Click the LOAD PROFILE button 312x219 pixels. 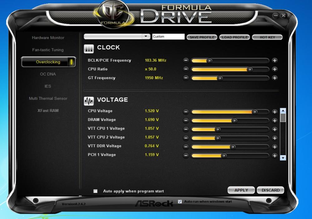235,37
